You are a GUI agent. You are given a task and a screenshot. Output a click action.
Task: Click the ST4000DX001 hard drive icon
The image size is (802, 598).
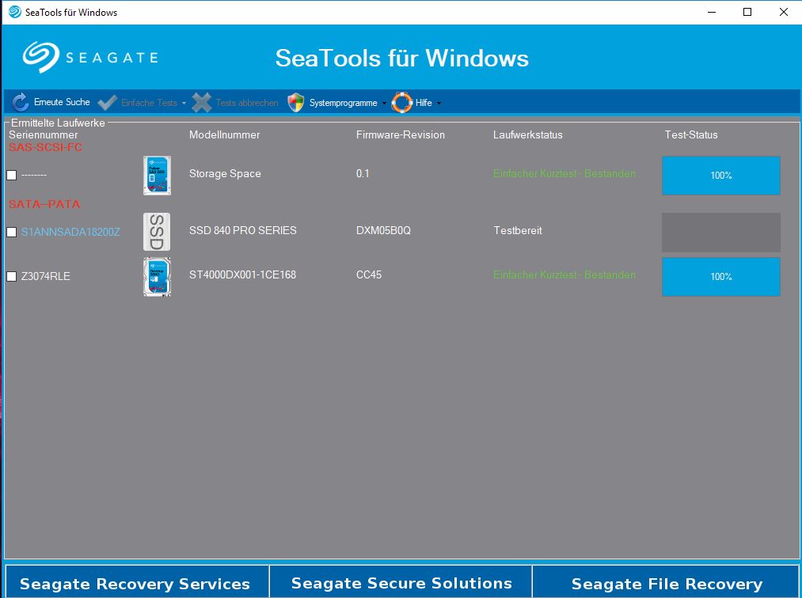pyautogui.click(x=157, y=277)
